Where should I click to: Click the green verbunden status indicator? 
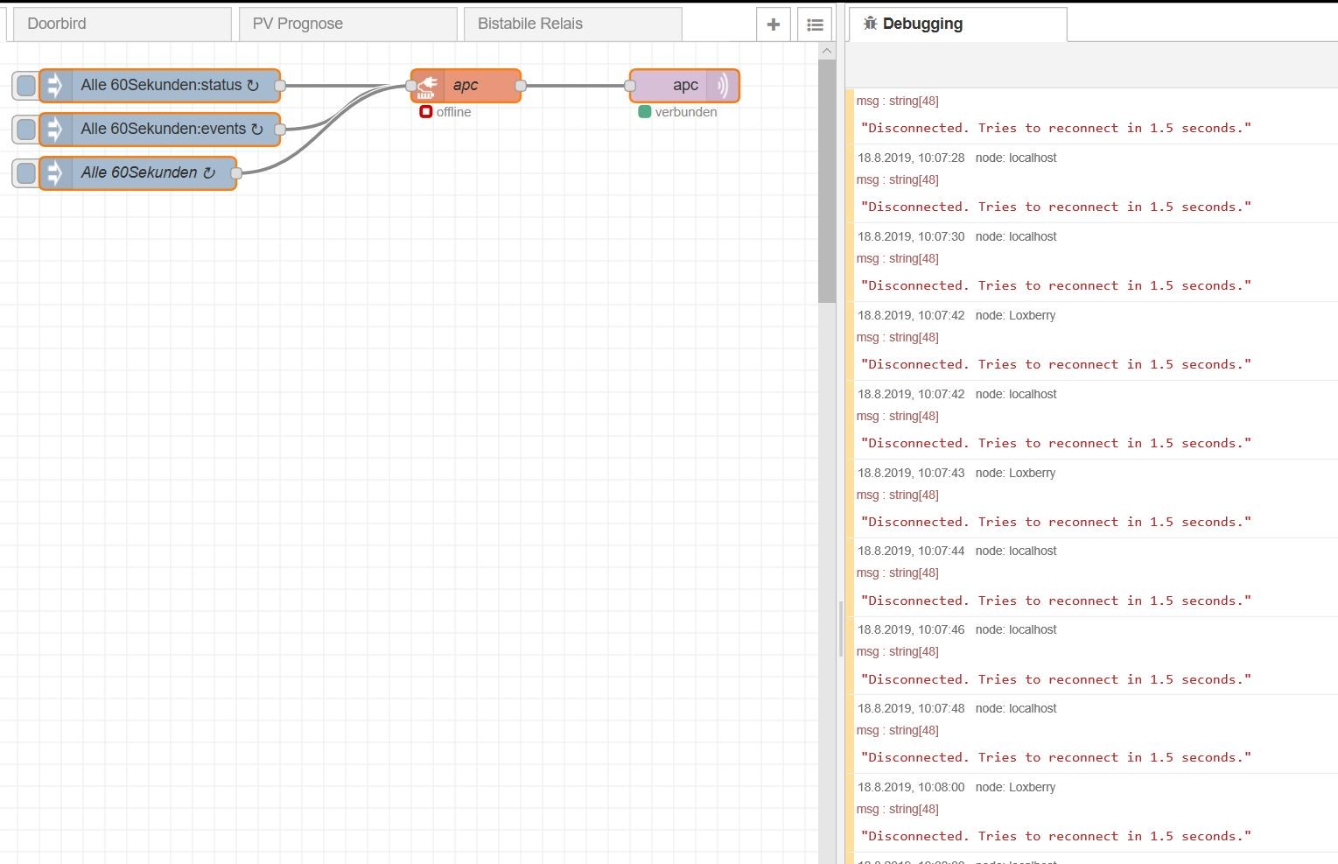645,112
